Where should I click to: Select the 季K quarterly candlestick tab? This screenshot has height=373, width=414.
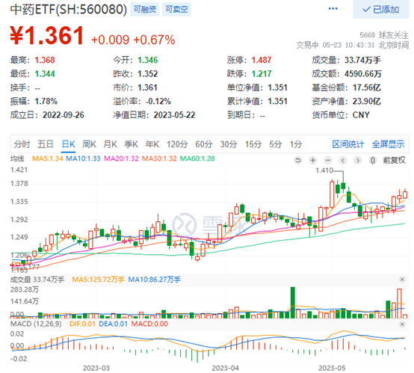(131, 144)
